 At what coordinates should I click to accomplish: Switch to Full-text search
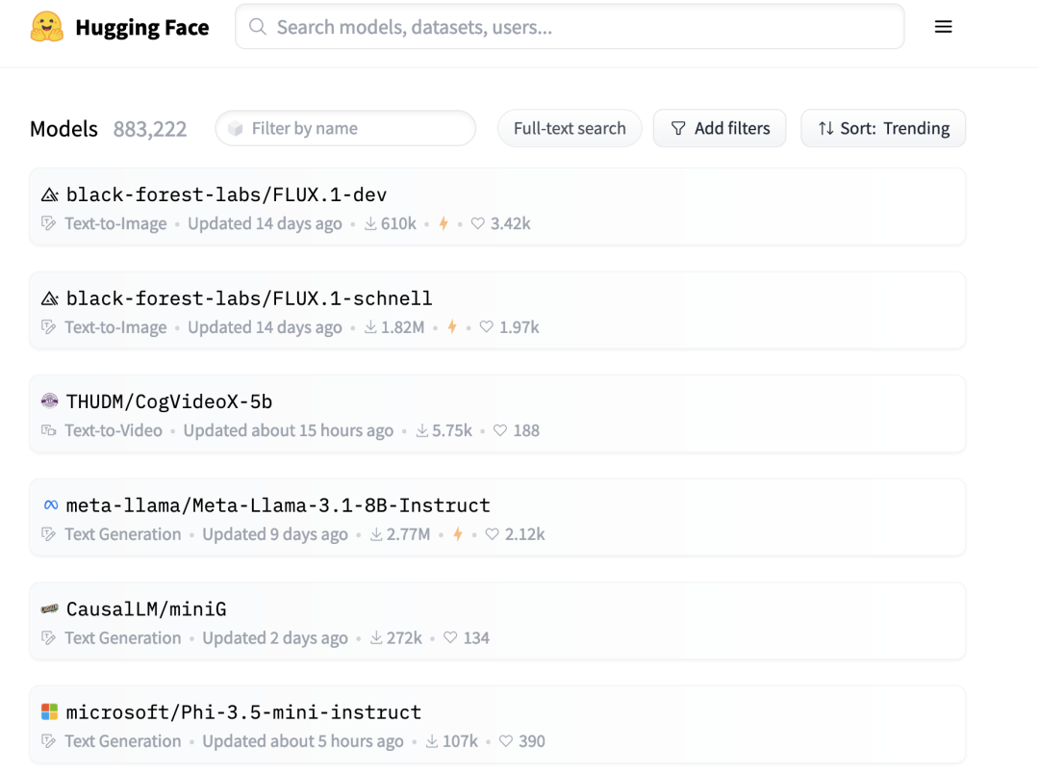(x=570, y=128)
